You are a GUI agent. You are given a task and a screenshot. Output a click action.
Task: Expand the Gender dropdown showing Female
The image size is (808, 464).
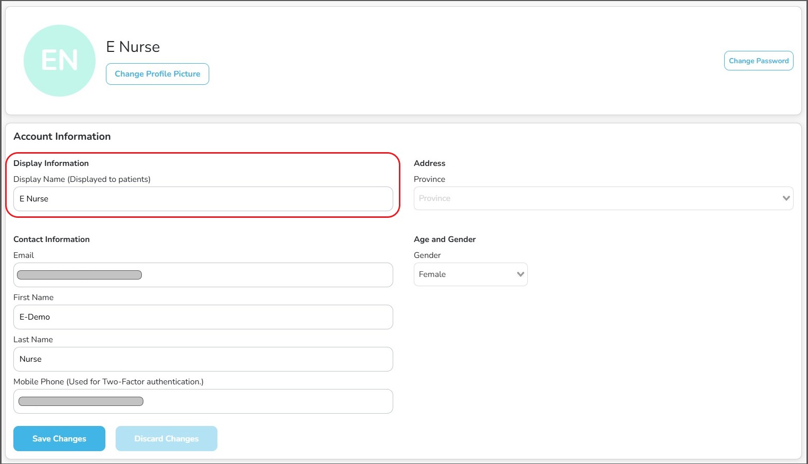465,274
